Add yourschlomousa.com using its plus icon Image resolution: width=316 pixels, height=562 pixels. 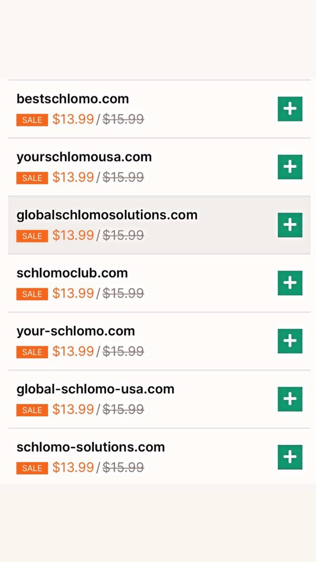(290, 167)
